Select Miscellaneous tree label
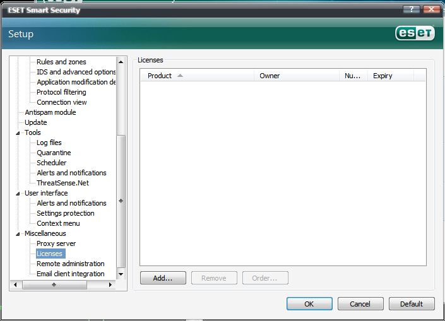This screenshot has height=321, width=445. (45, 233)
